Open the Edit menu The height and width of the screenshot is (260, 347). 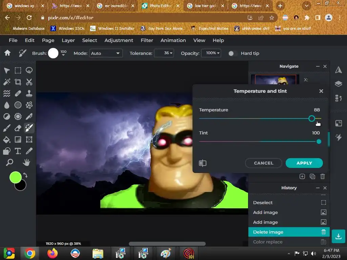pyautogui.click(x=30, y=40)
